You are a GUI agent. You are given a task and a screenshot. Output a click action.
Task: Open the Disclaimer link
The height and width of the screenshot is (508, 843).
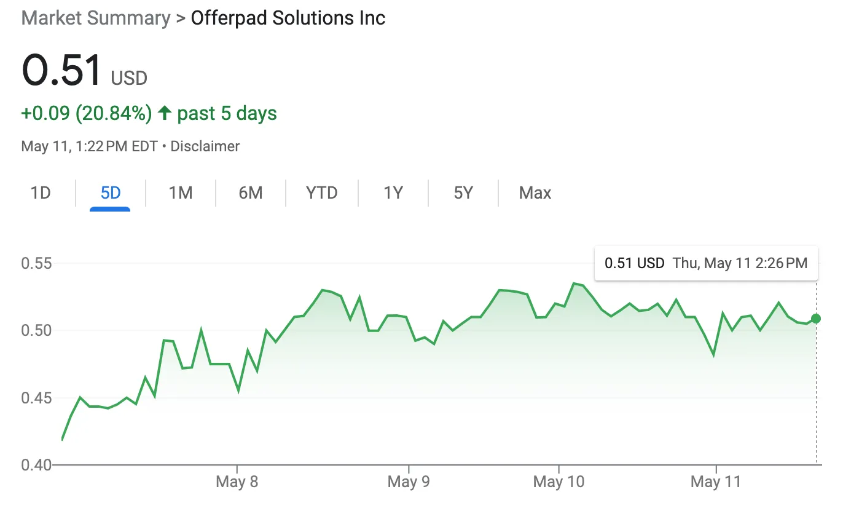pos(205,146)
